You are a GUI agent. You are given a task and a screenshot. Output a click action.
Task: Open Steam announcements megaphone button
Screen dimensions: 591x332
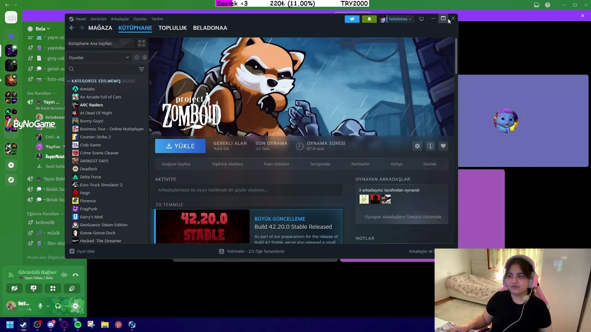pyautogui.click(x=352, y=19)
